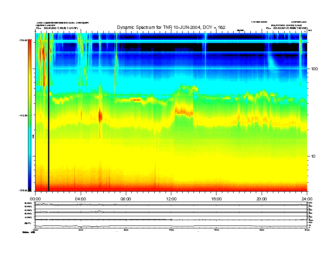Click the 10 frequency axis label

tap(313, 156)
